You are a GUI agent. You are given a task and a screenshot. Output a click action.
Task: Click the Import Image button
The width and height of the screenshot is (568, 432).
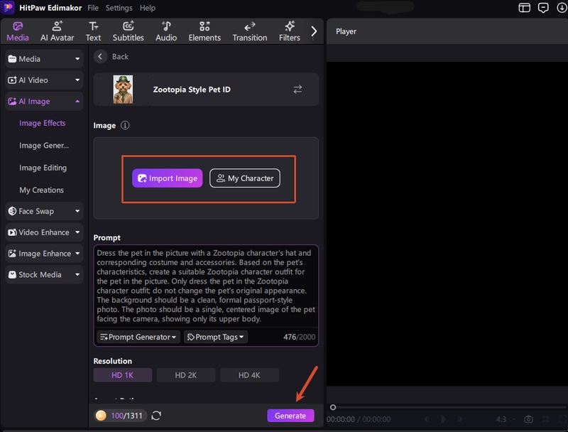(168, 178)
